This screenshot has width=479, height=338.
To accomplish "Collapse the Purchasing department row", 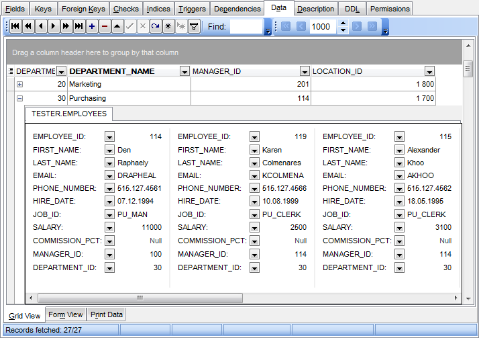I will (19, 98).
